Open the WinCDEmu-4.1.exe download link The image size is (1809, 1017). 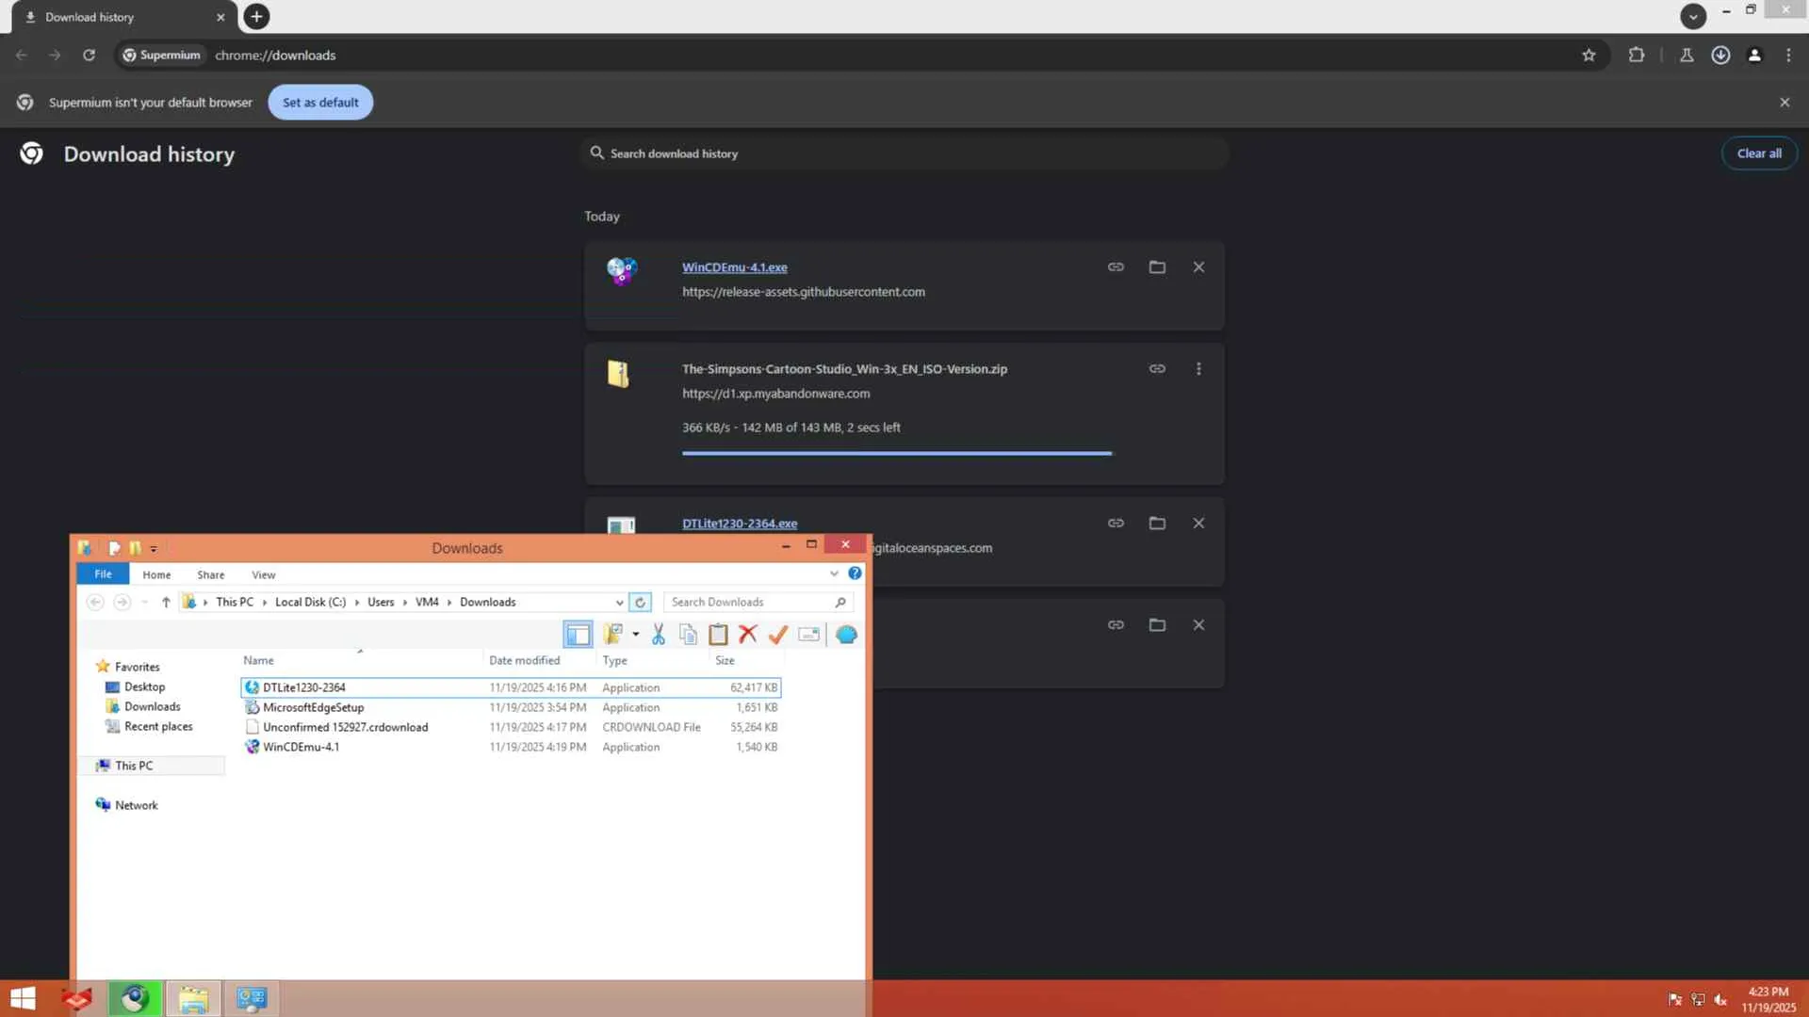734,267
